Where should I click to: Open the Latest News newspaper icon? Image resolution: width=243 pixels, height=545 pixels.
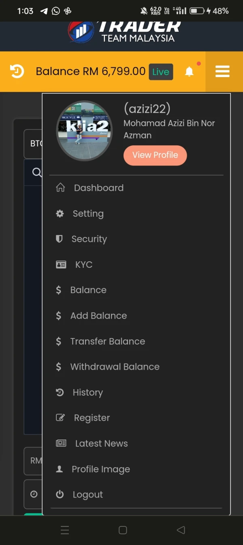pos(61,443)
